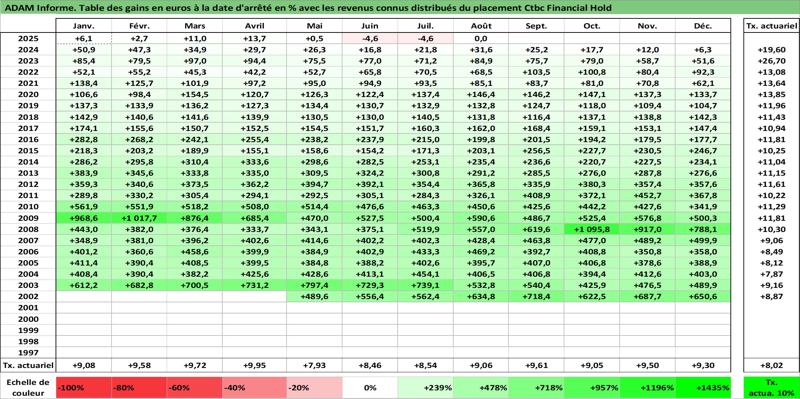Image resolution: width=800 pixels, height=399 pixels.
Task: Click the +718% green swatch
Action: click(536, 388)
